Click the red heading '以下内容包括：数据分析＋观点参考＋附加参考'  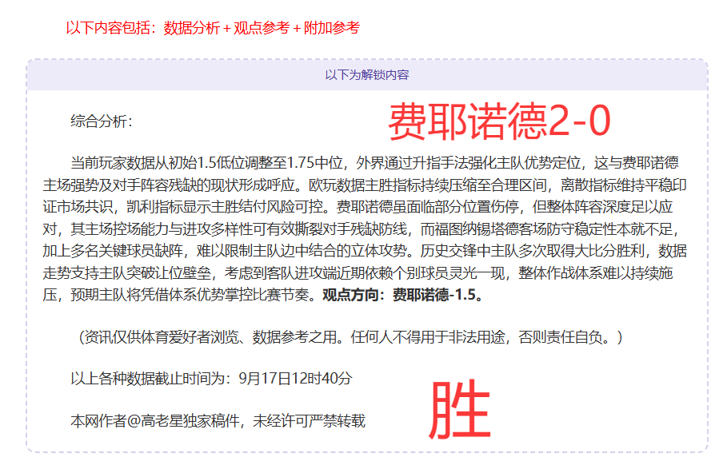click(213, 28)
